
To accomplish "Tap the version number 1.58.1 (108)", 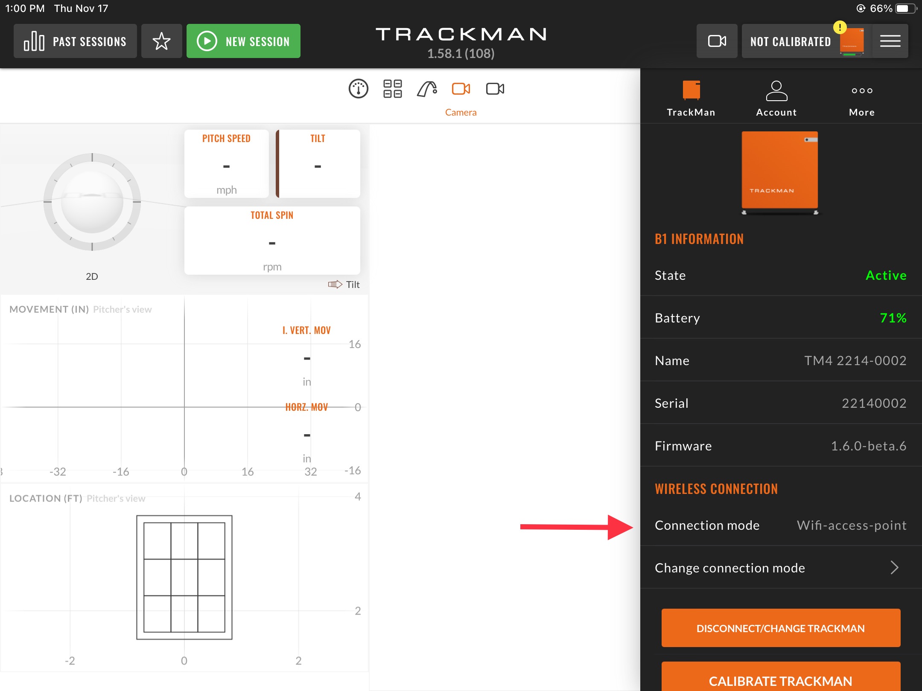I will tap(461, 53).
